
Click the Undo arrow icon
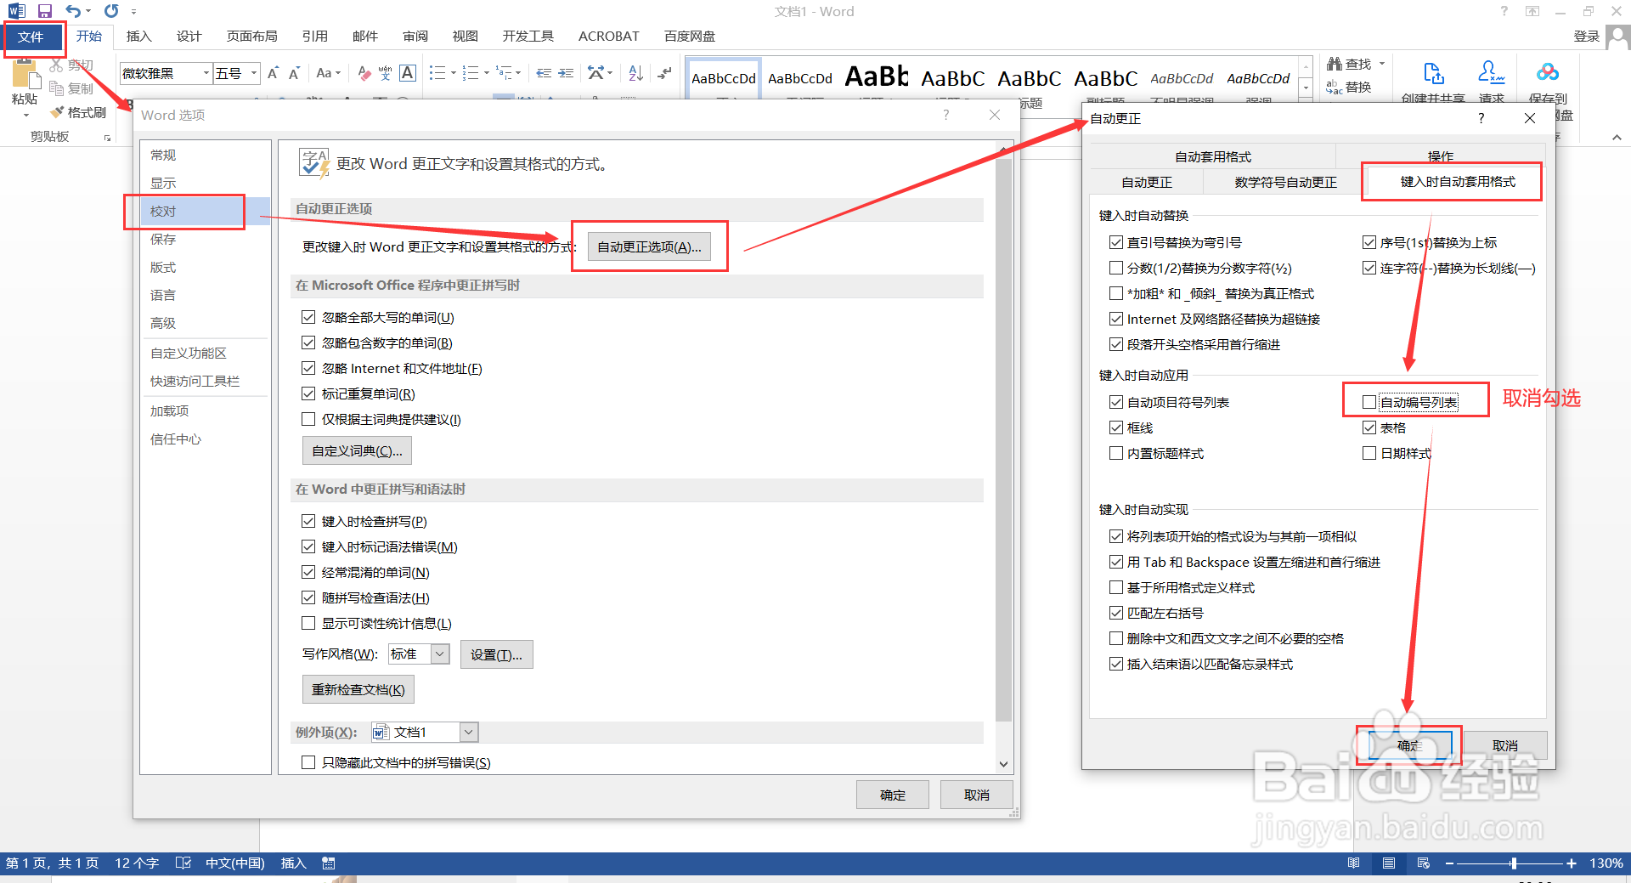[x=73, y=11]
